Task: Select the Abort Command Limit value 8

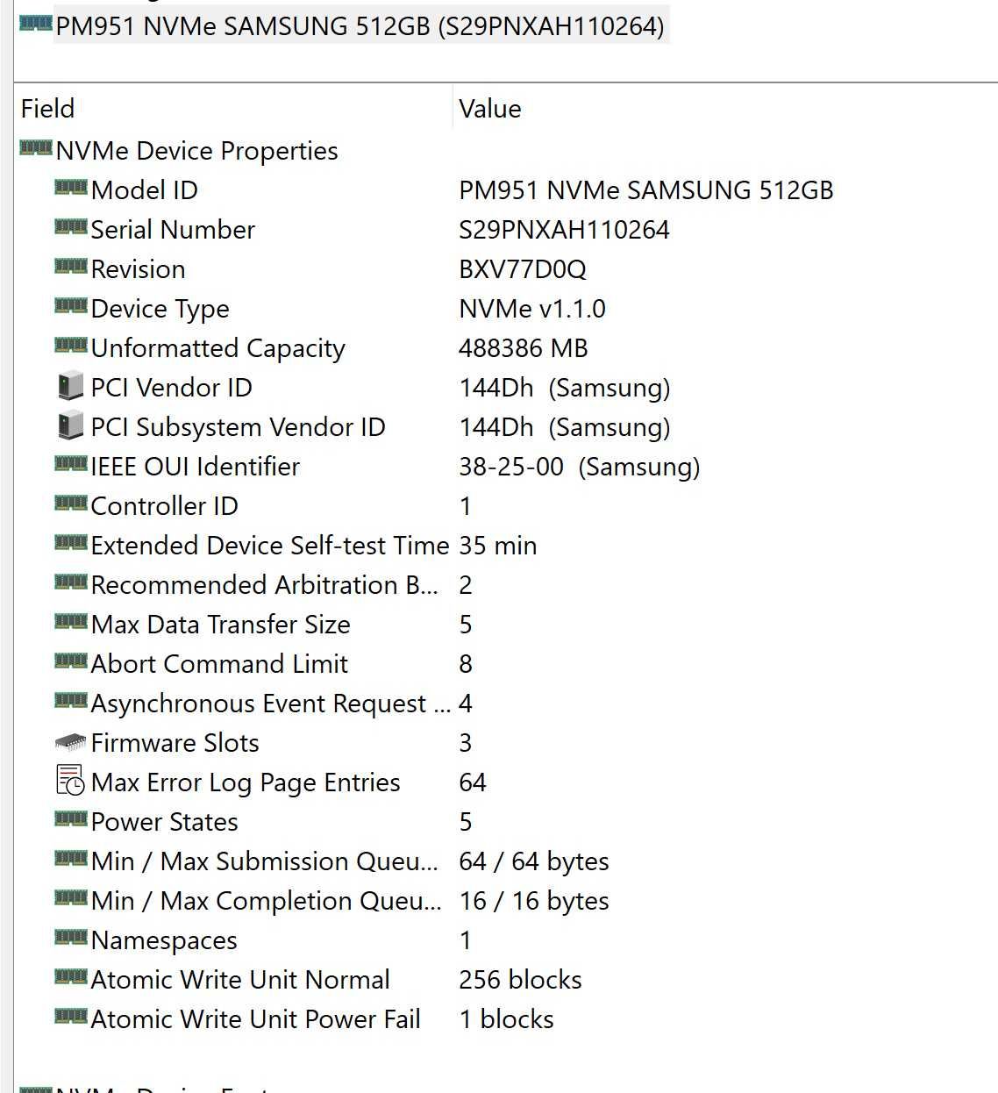Action: (466, 664)
